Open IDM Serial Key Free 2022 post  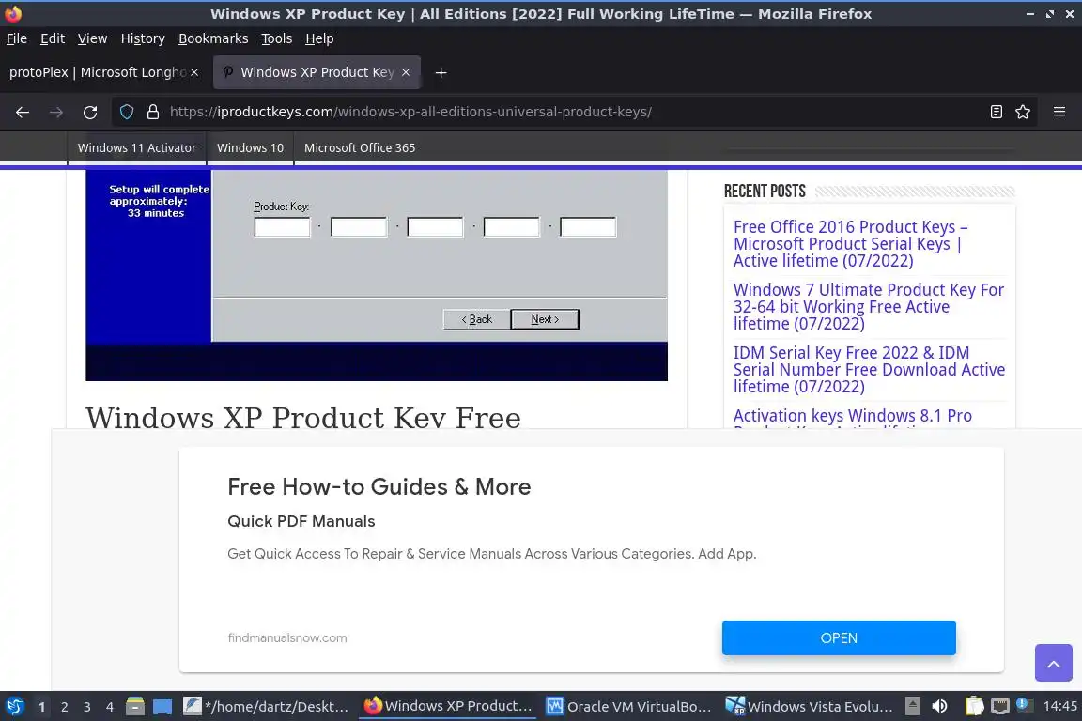click(x=869, y=369)
